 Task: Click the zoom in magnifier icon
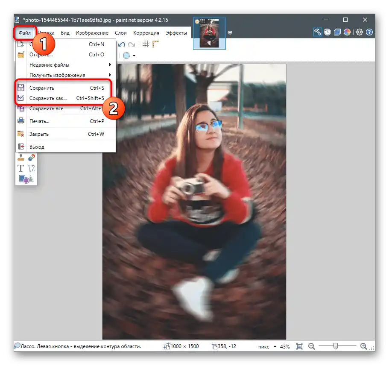[364, 346]
